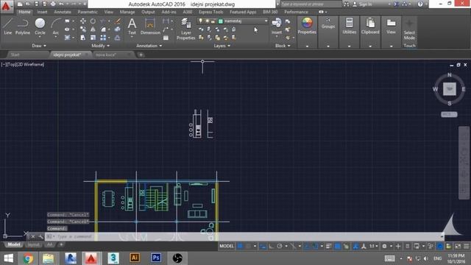
Task: Switch to the Start file tab
Action: coord(15,54)
